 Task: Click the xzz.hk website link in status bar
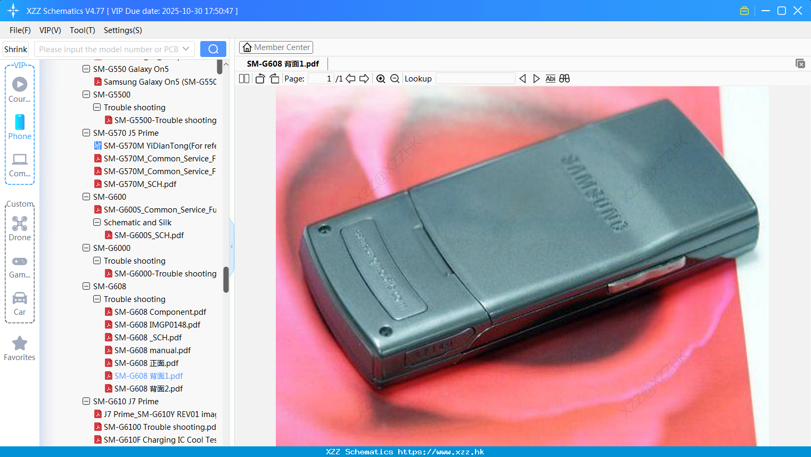point(441,452)
